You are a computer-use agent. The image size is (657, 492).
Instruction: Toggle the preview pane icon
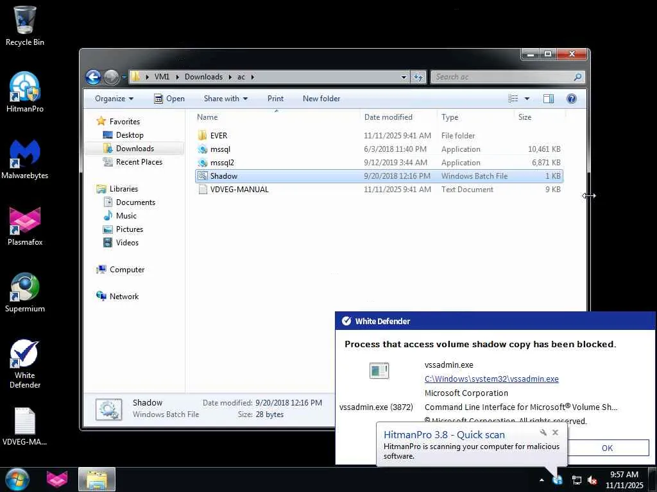point(549,99)
